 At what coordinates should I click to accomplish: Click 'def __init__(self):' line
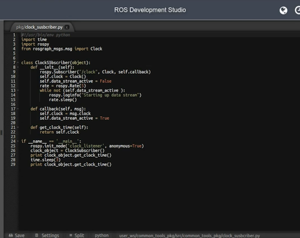tap(52, 67)
